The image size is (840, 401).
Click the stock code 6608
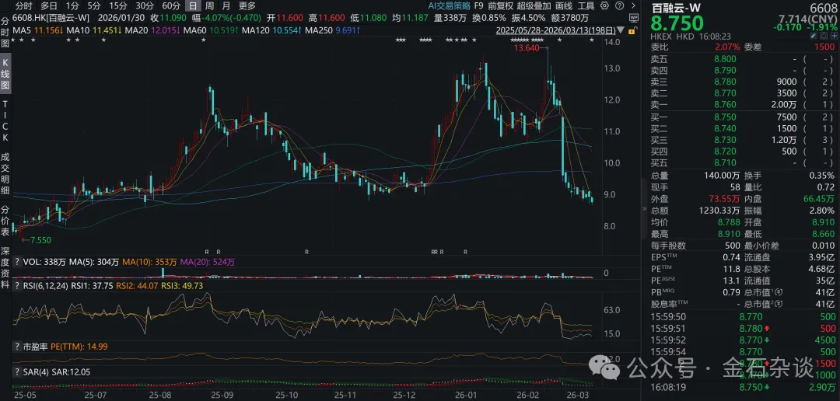coord(823,8)
